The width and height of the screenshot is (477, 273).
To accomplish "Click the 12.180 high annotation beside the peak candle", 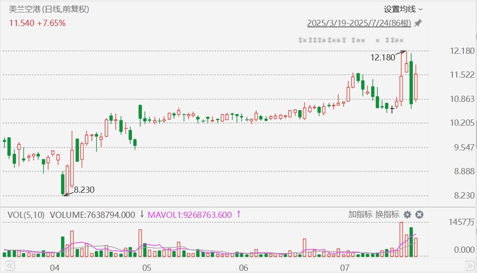I will pyautogui.click(x=382, y=57).
